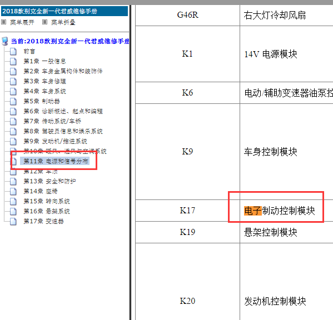The image size is (333, 320).
Task: Open 第8章 驾驶员信息和娱乐系统
Action: pyautogui.click(x=63, y=131)
